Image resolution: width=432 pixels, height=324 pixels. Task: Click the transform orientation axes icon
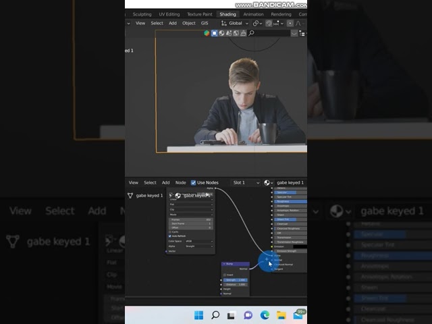click(223, 24)
